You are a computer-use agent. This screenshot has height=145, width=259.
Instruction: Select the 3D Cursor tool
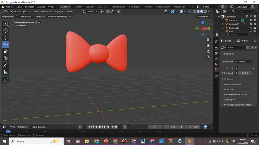(x=5, y=31)
